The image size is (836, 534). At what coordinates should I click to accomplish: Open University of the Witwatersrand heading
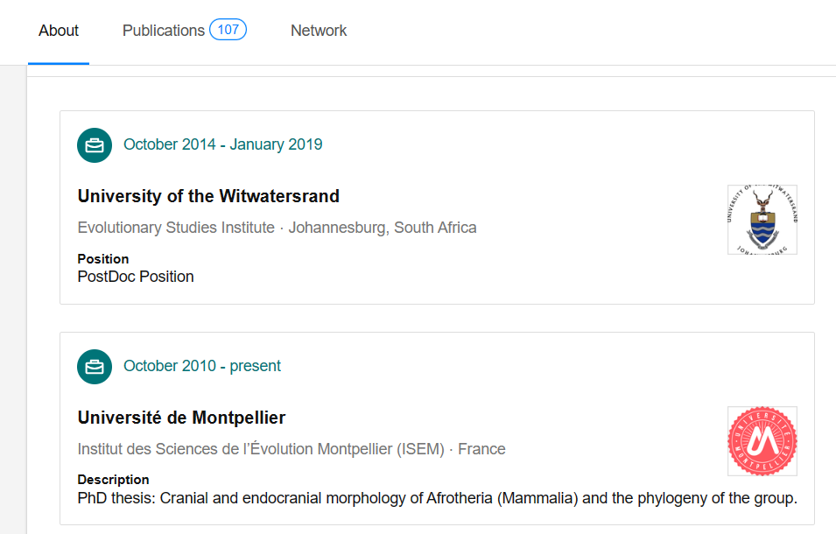coord(208,196)
